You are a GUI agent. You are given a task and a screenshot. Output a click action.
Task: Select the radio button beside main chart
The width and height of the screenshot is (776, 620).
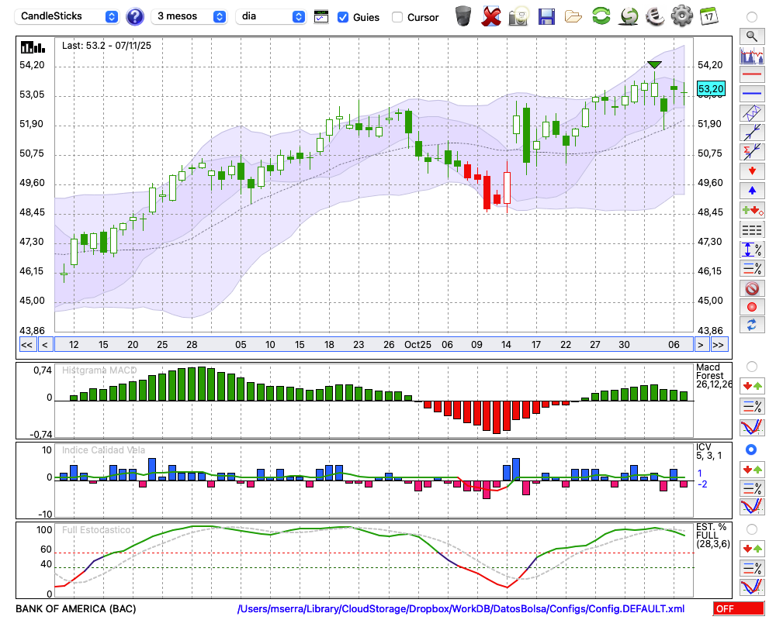click(752, 17)
